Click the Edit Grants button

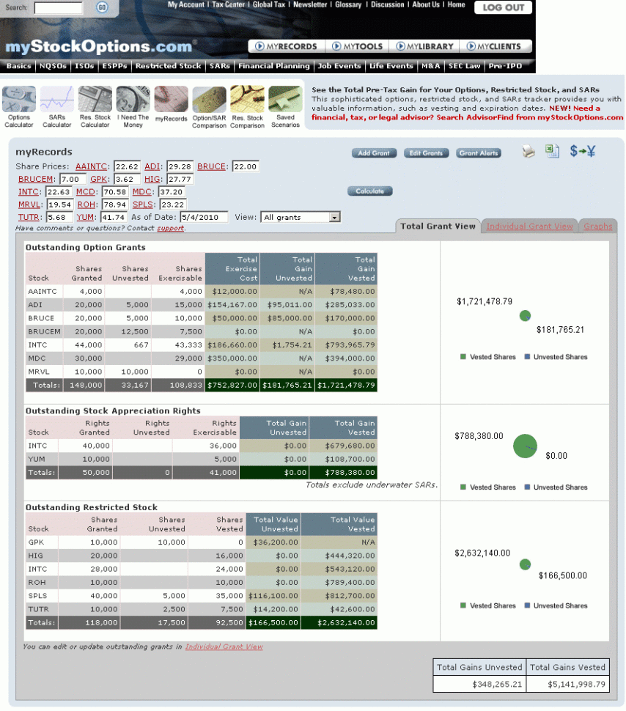tap(426, 153)
